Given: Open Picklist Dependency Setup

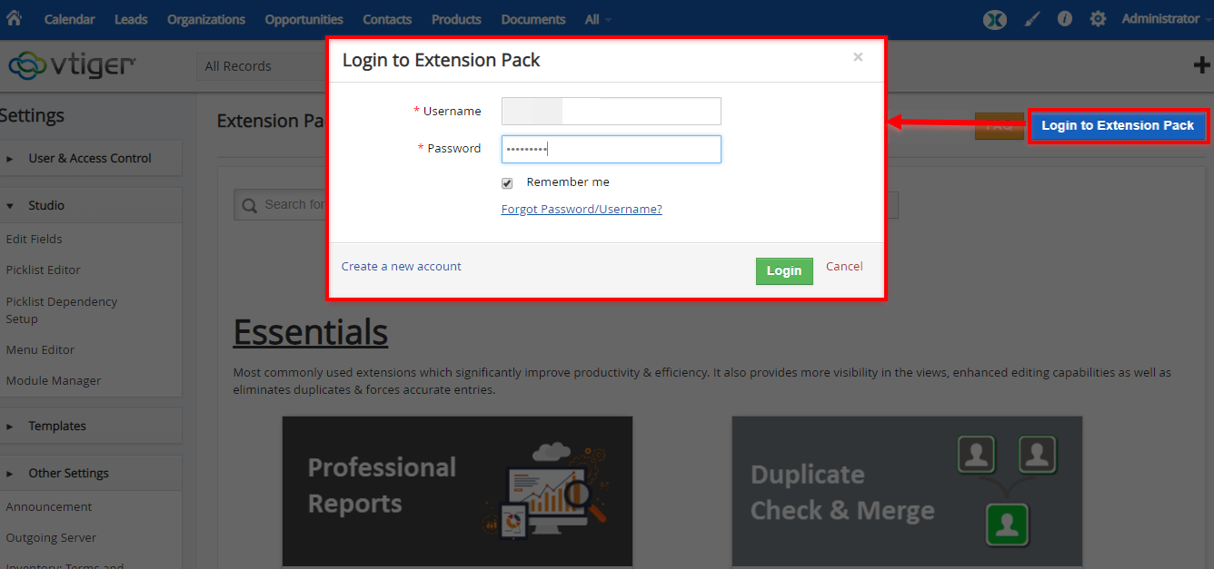Looking at the screenshot, I should [62, 310].
